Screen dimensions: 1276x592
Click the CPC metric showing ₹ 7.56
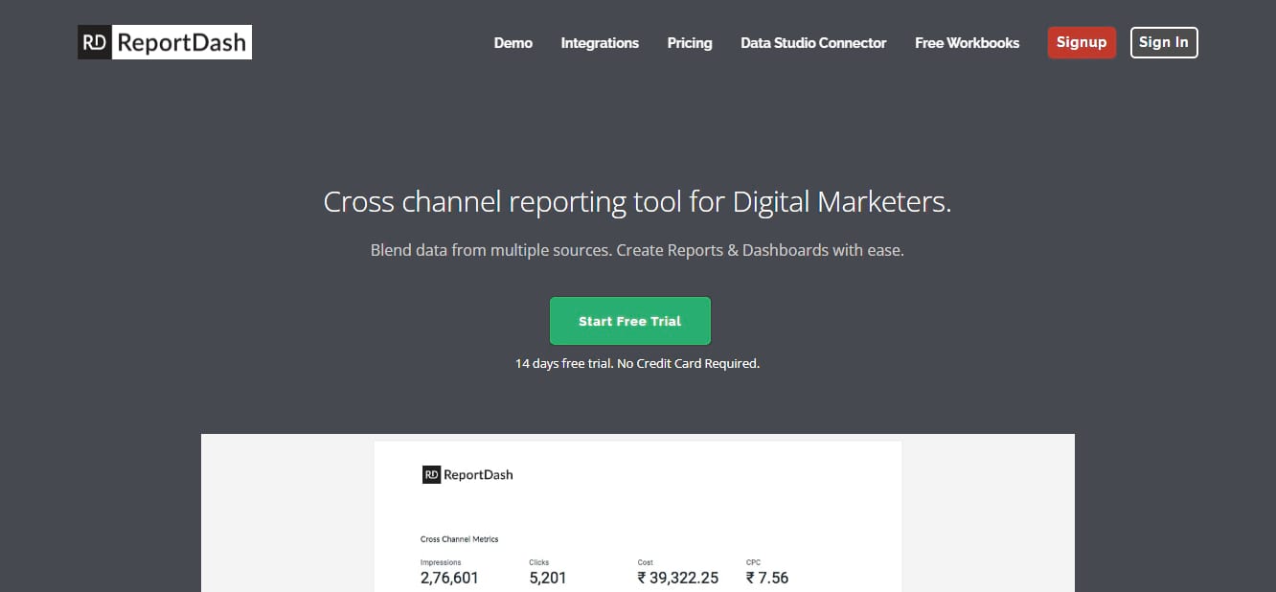pos(766,578)
